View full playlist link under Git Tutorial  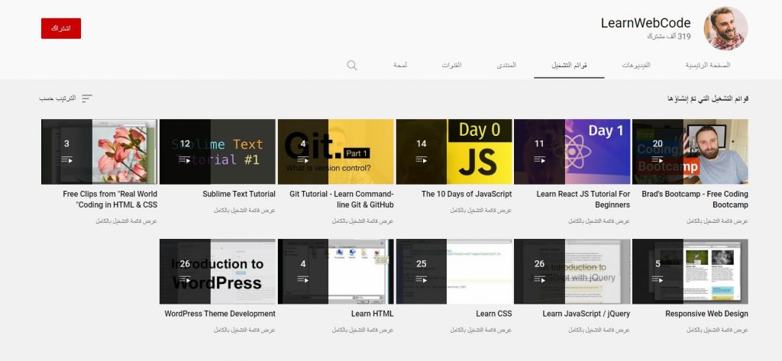tap(363, 221)
